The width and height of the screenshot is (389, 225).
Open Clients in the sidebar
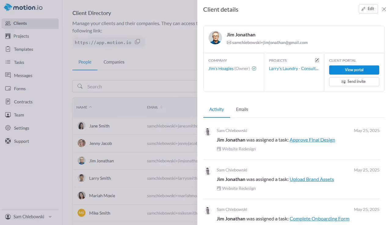(30, 24)
